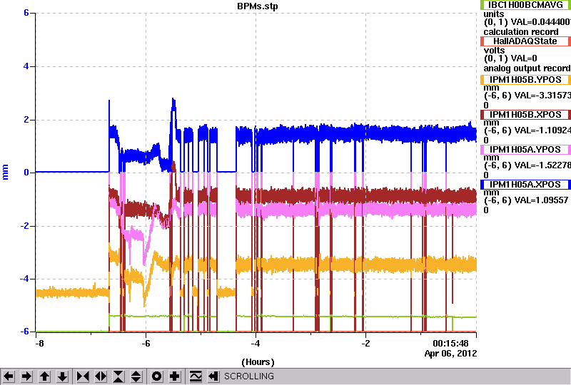Shift the plot up with up arrow
Screen dimensions: 571x385
pyautogui.click(x=44, y=376)
